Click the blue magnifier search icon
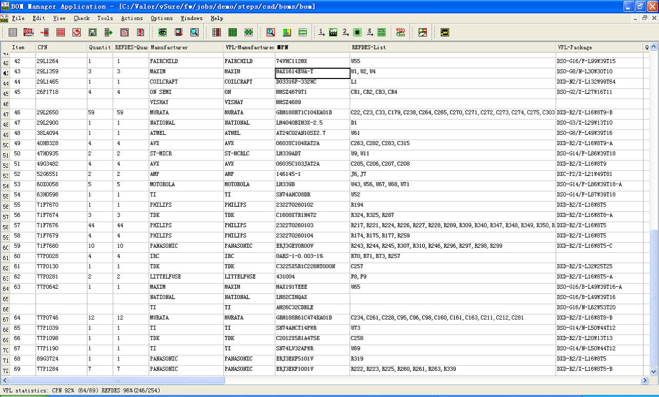659x397 pixels. (195, 32)
